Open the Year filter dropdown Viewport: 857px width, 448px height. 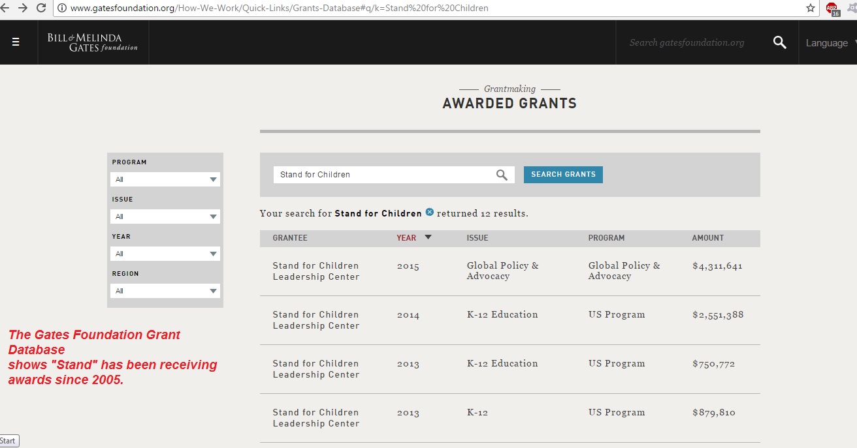tap(165, 254)
